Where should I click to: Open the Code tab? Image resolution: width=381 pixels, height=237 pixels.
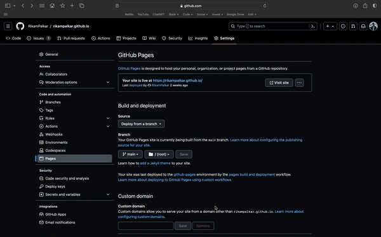[x=13, y=38]
